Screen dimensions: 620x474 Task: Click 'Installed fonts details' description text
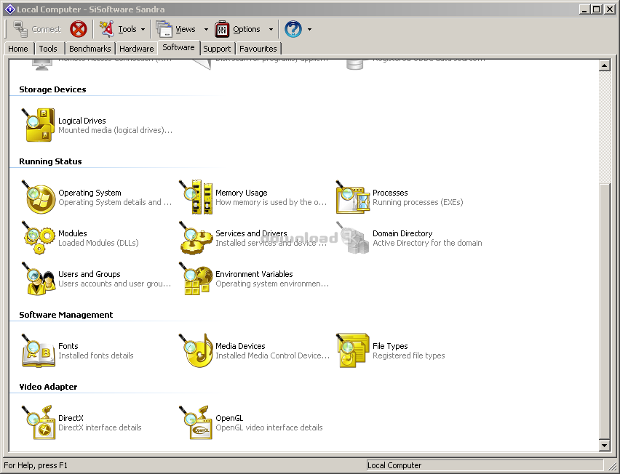pyautogui.click(x=95, y=355)
